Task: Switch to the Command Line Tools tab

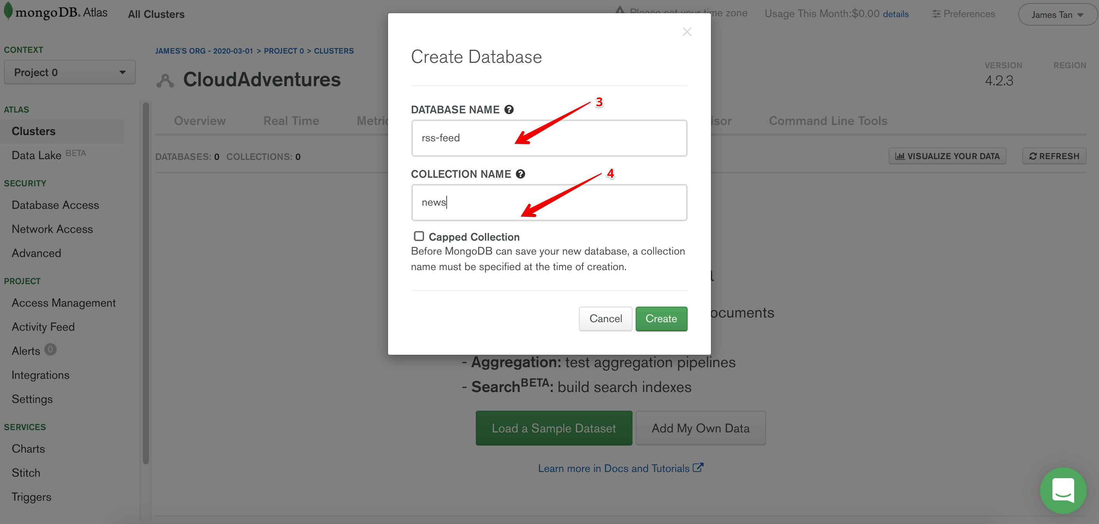Action: (828, 121)
